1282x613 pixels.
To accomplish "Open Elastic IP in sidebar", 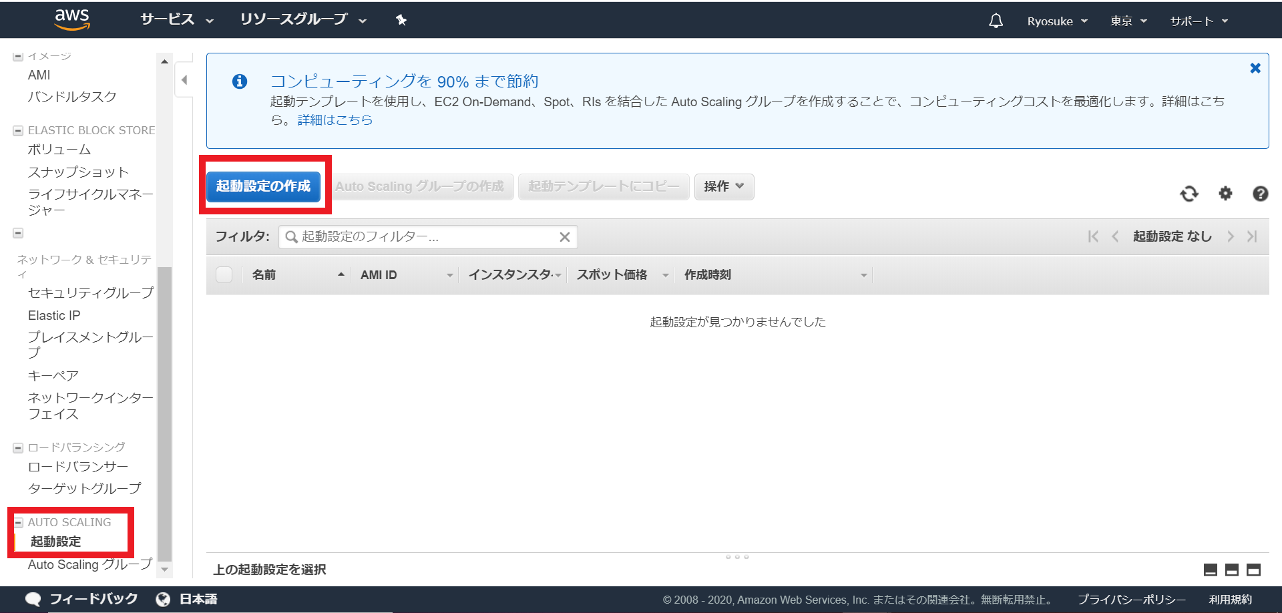I will [54, 316].
